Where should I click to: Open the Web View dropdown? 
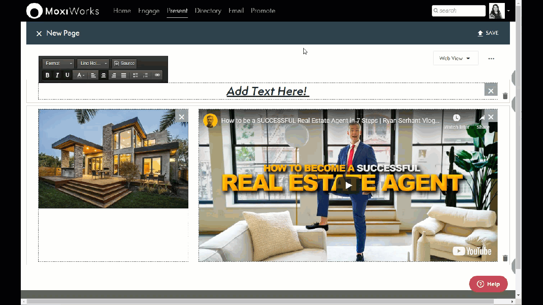[456, 58]
